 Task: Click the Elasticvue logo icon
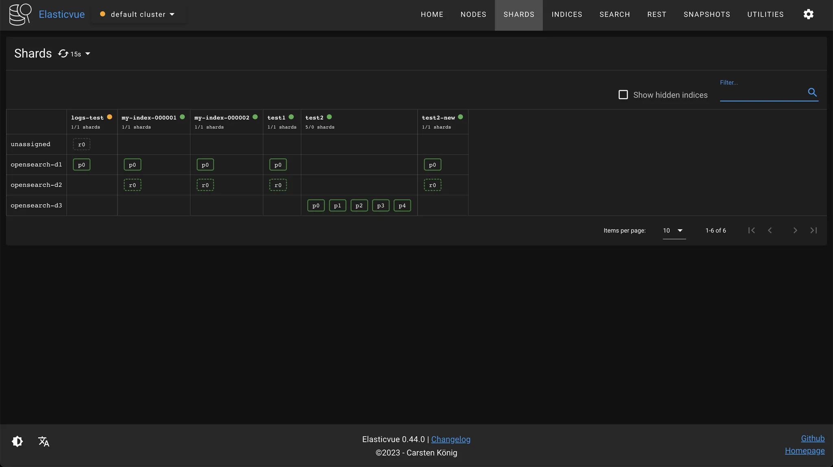(20, 14)
